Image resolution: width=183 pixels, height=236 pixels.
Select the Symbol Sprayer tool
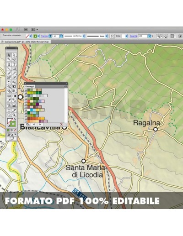click(9, 105)
